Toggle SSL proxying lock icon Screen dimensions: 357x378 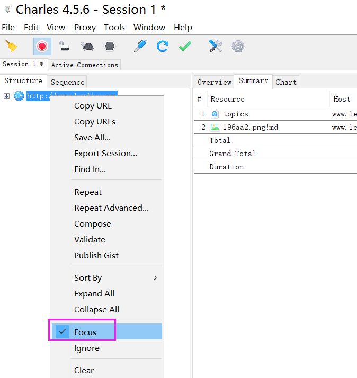tap(64, 46)
